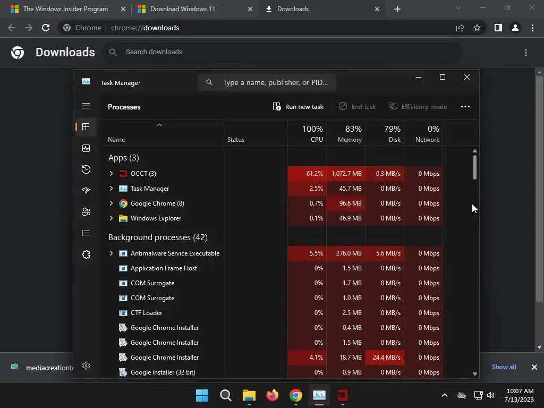This screenshot has height=408, width=544.
Task: Open App history sidebar icon
Action: 86,169
